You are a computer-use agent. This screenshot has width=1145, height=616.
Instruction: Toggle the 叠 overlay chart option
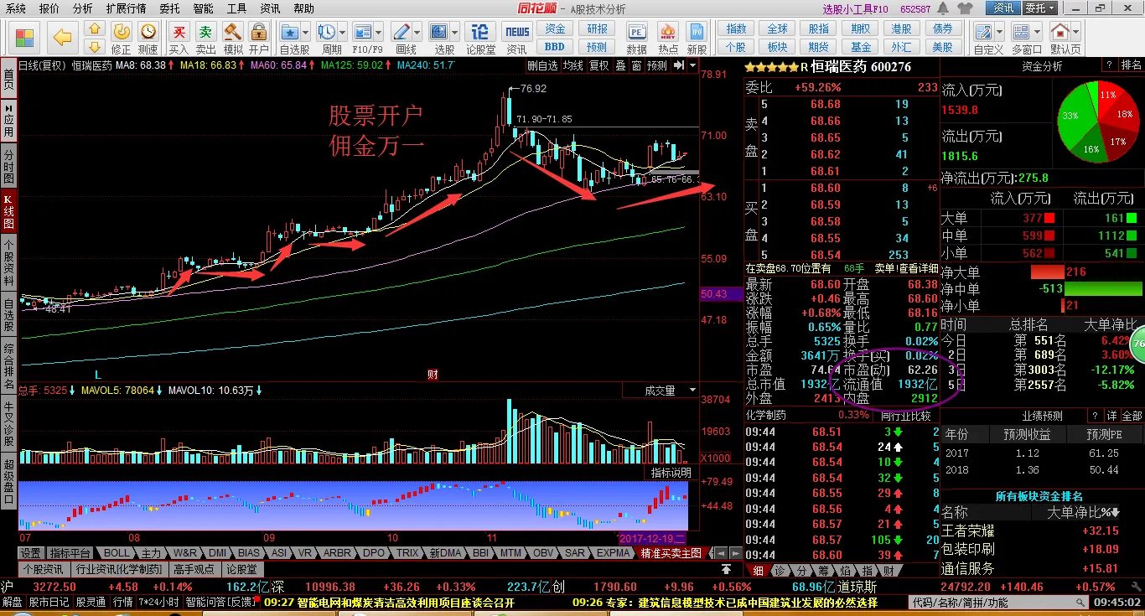click(x=620, y=65)
